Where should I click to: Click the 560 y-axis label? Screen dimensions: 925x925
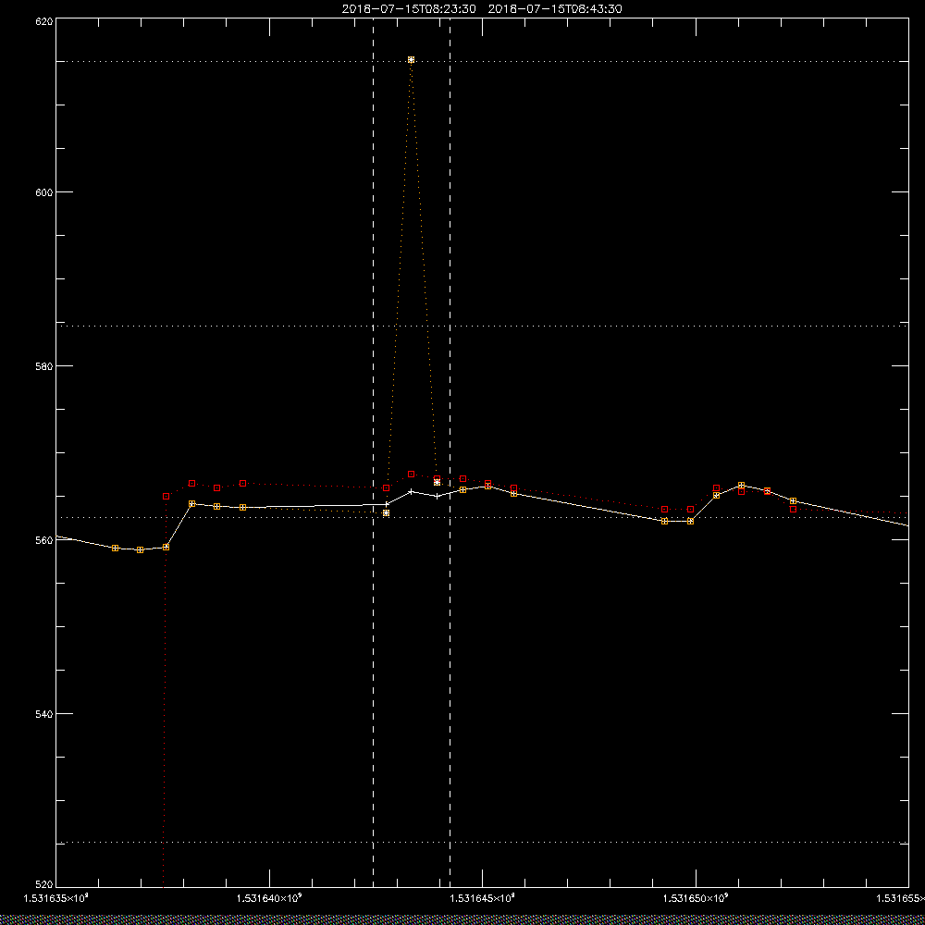(x=44, y=540)
